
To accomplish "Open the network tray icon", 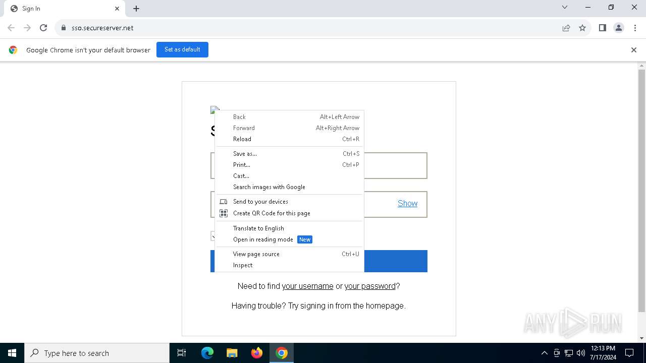I will click(569, 353).
